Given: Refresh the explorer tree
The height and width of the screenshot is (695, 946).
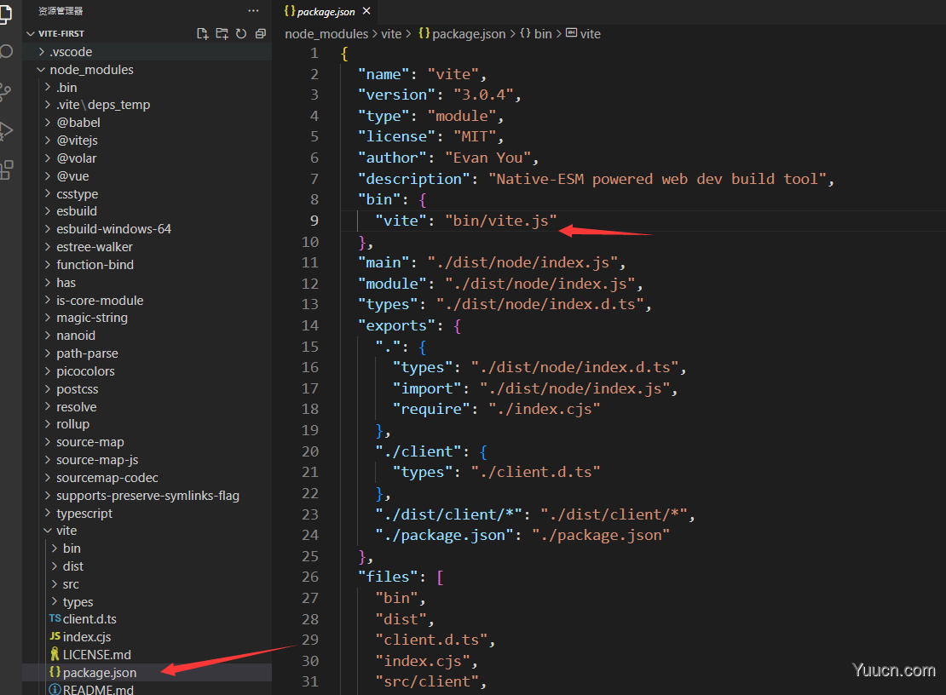Looking at the screenshot, I should (241, 34).
